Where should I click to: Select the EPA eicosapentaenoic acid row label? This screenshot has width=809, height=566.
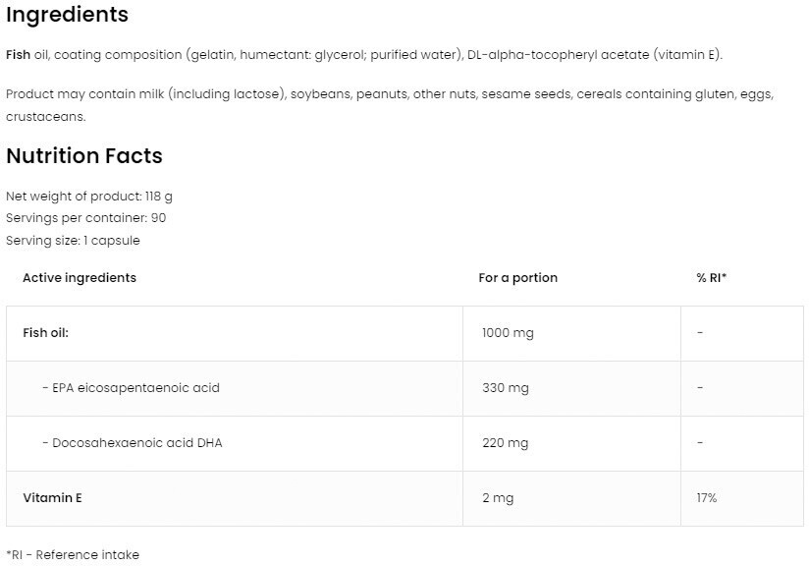click(131, 388)
